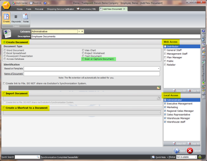The height and width of the screenshot is (161, 207).
Task: Open Work Center from the quick toolbar
Action: 20,3
